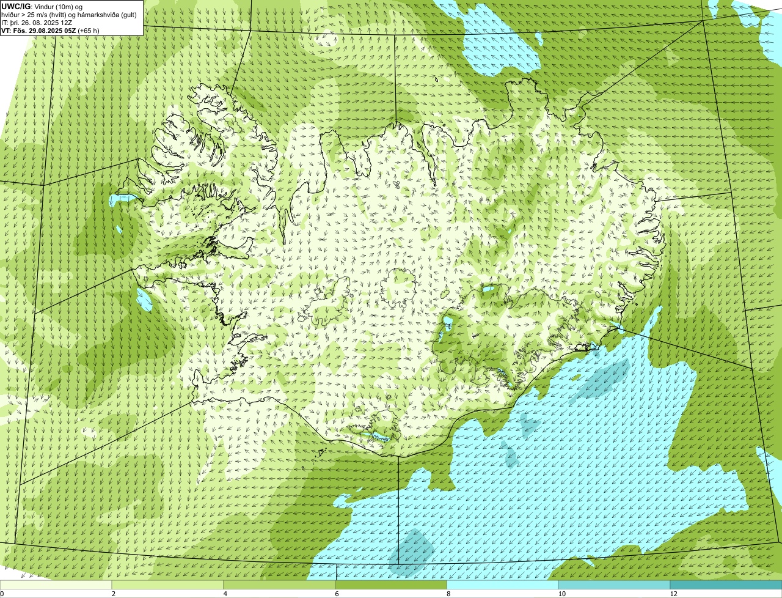
Task: Click the 'UWC/IG: Vindur (10m) og' title line
Action: [42, 6]
